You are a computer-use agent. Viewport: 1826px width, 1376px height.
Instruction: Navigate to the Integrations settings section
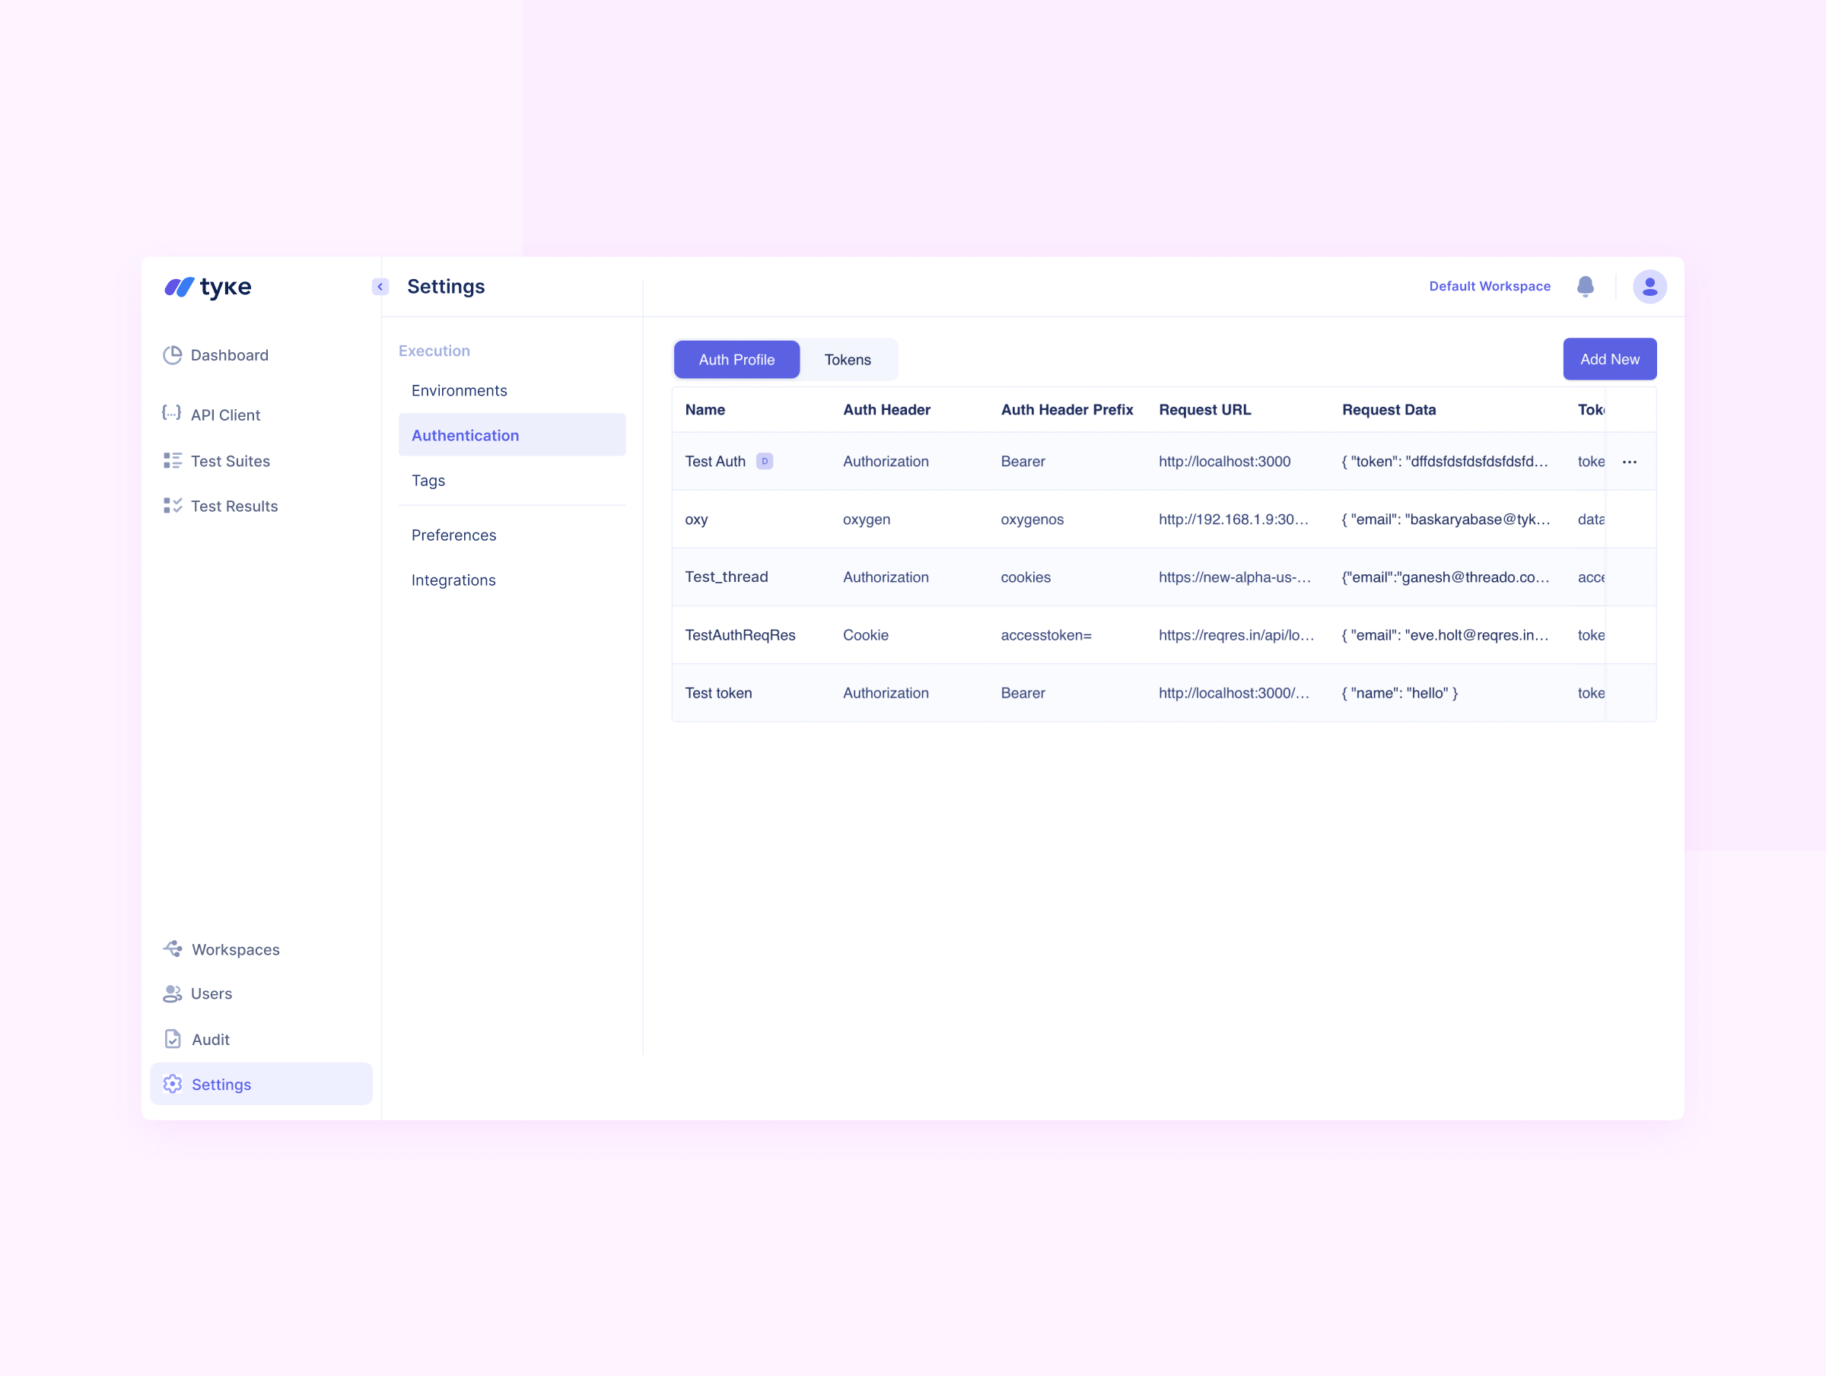tap(453, 580)
